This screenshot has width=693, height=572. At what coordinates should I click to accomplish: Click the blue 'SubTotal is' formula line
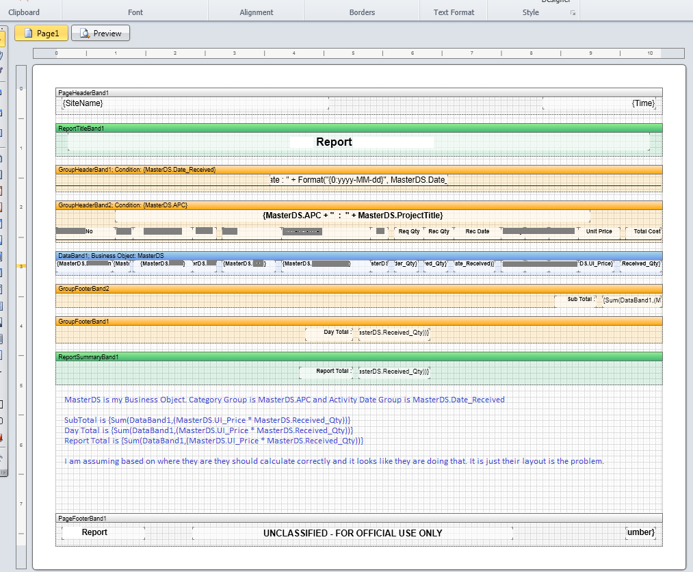click(x=207, y=420)
